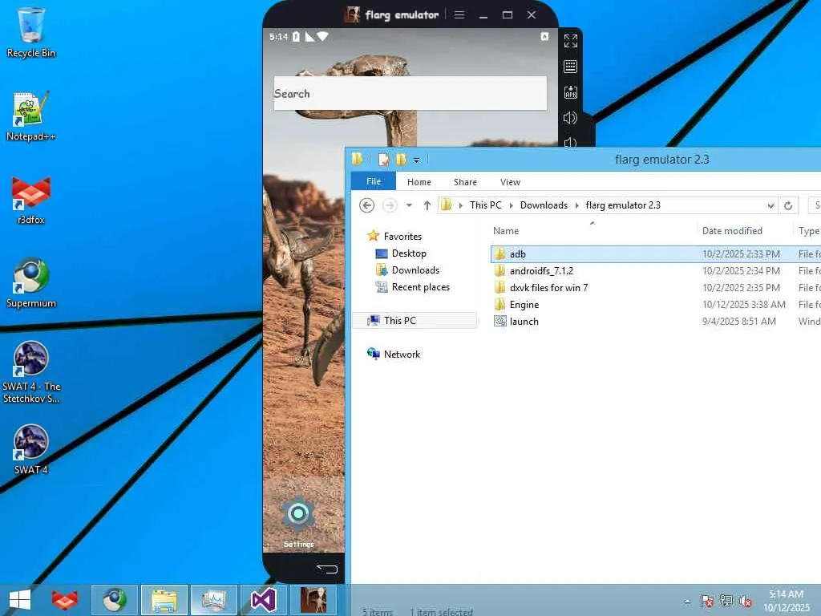
Task: Click the Search field in the emulator
Action: 410,93
